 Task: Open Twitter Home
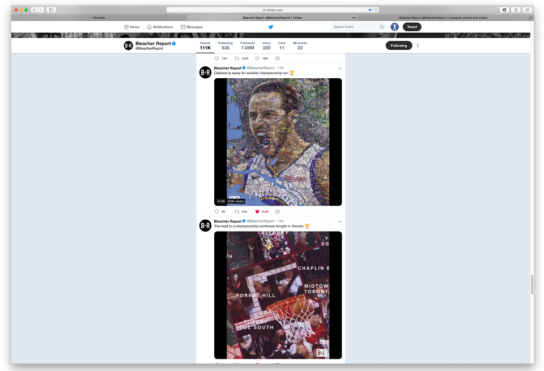pos(132,27)
